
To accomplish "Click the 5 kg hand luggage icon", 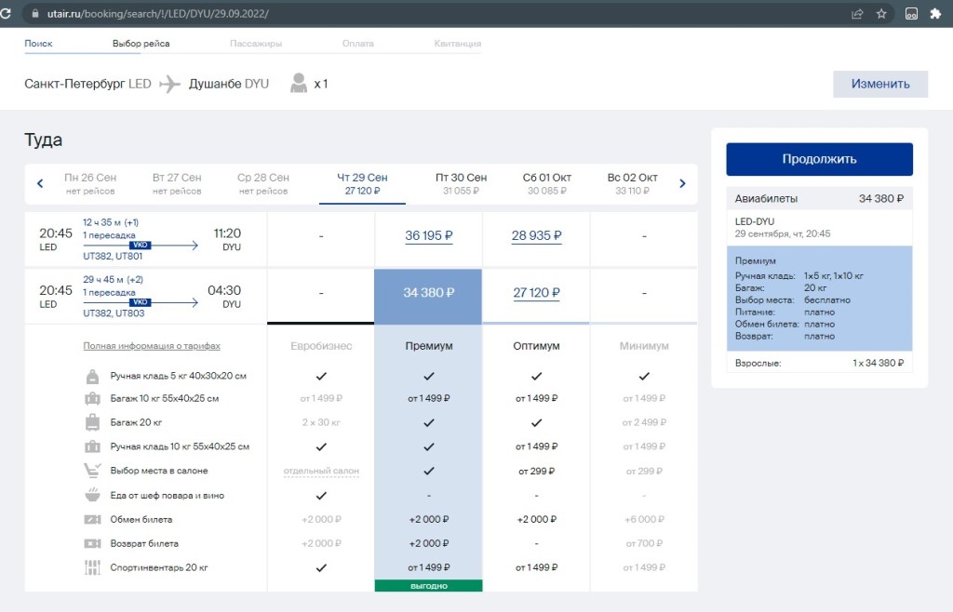I will coord(93,377).
